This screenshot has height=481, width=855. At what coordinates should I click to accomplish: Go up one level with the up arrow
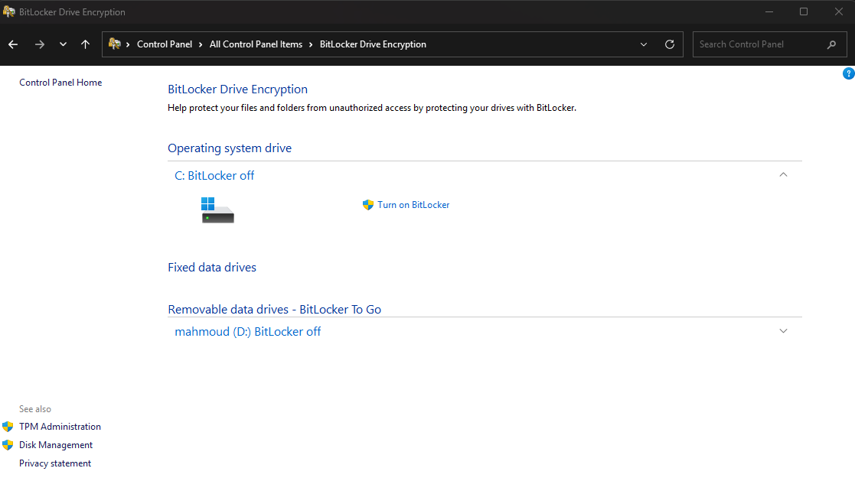(85, 44)
